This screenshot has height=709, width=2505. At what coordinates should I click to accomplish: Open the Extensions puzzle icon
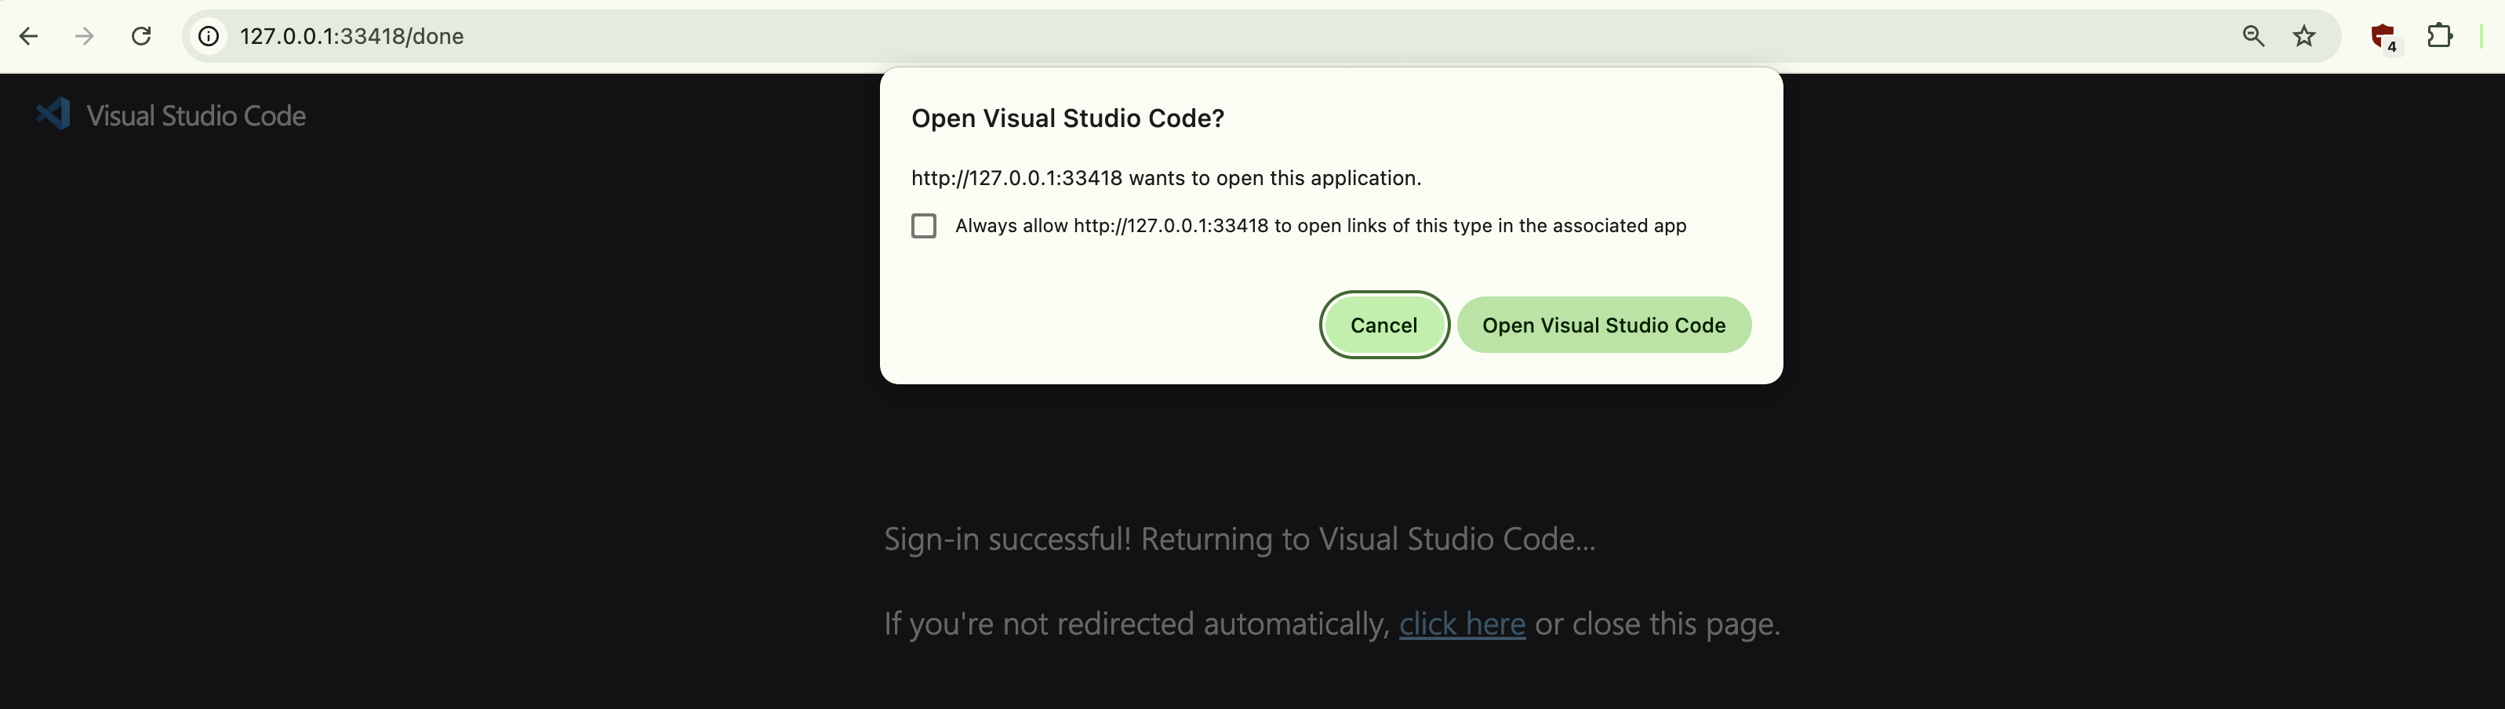2440,36
